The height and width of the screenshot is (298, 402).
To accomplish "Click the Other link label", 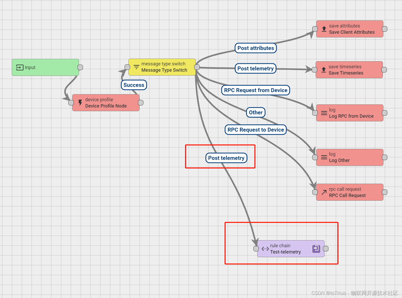I will 256,113.
